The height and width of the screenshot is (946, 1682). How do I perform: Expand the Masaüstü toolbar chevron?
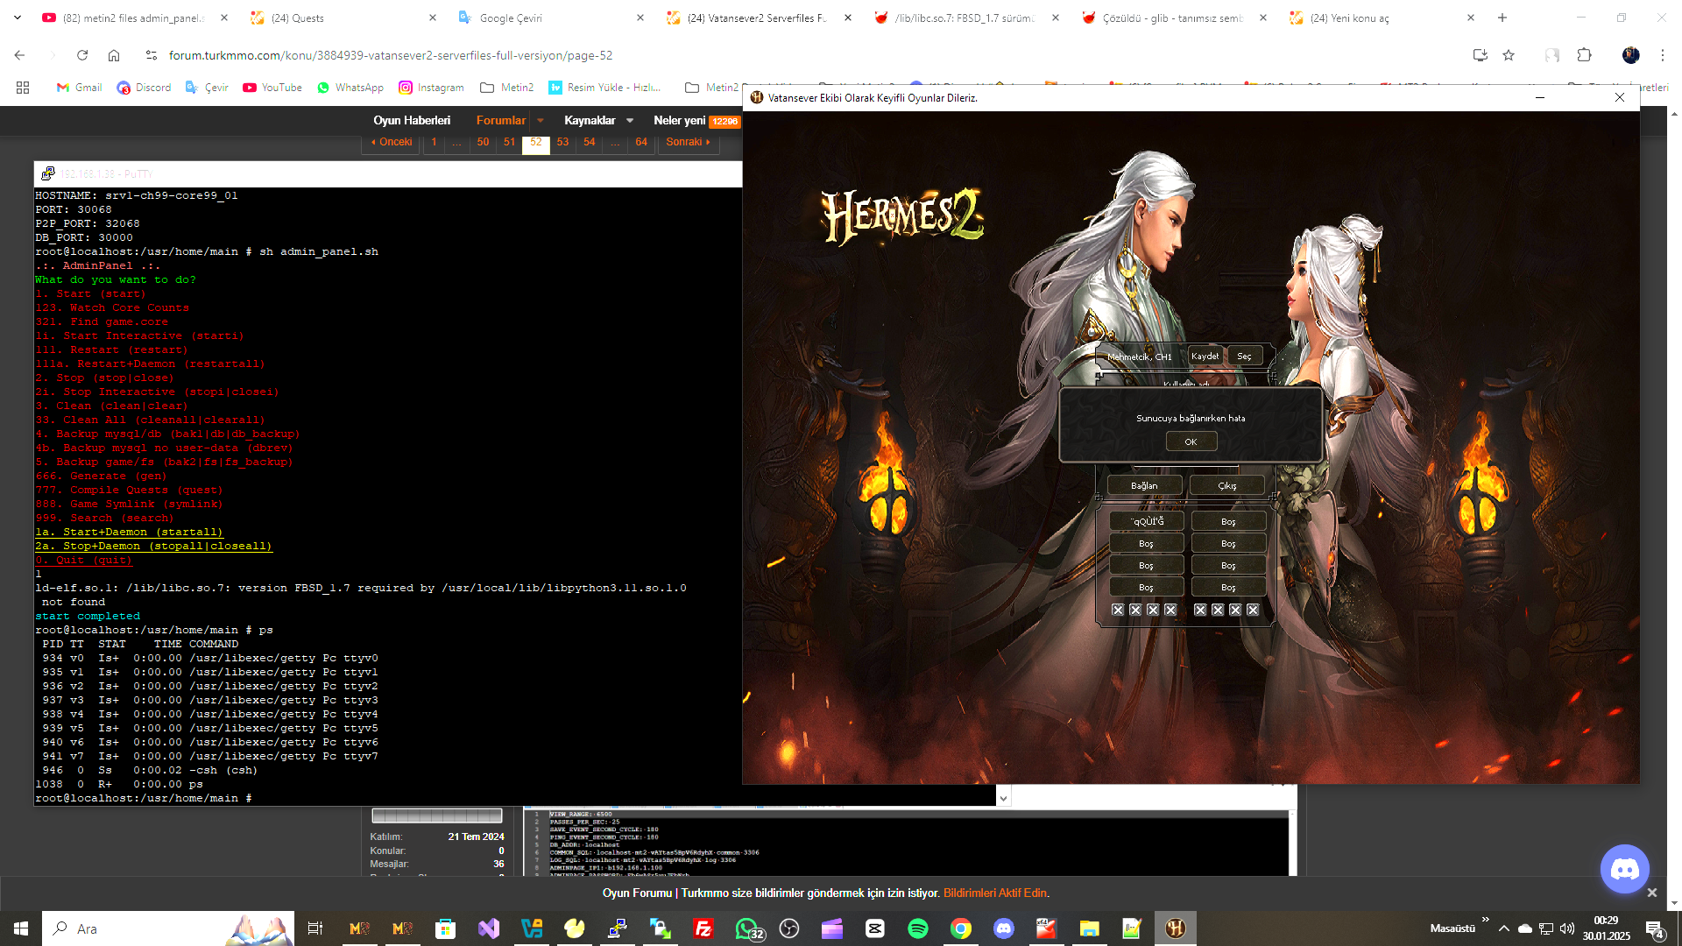pyautogui.click(x=1486, y=920)
